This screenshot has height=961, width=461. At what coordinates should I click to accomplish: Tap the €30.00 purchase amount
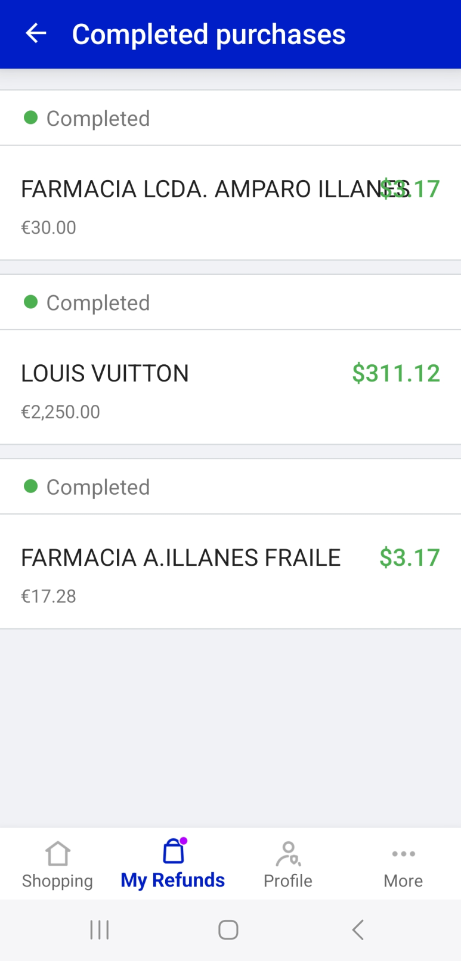click(49, 228)
